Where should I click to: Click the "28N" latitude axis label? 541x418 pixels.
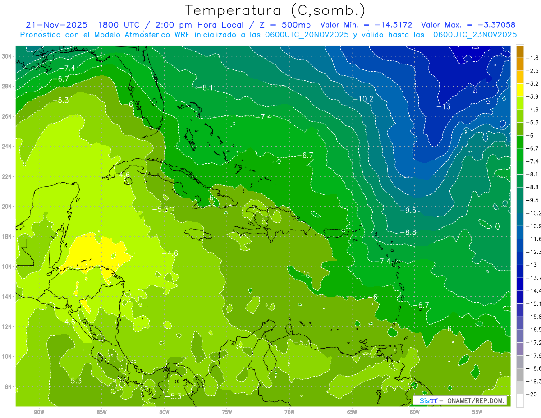[x=8, y=86]
